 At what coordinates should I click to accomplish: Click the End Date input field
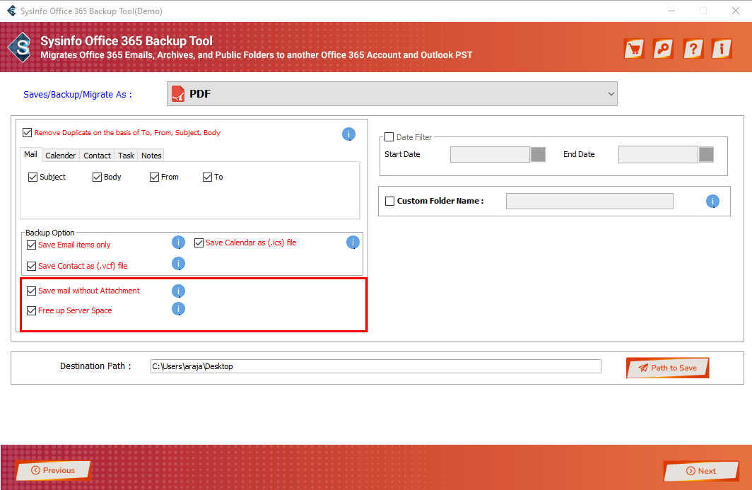point(658,155)
